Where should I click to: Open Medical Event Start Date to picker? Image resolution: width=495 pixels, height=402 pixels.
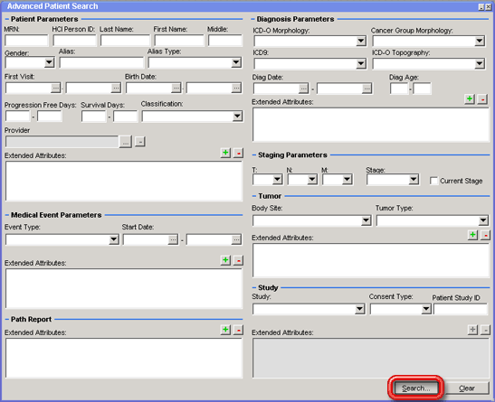(x=236, y=239)
